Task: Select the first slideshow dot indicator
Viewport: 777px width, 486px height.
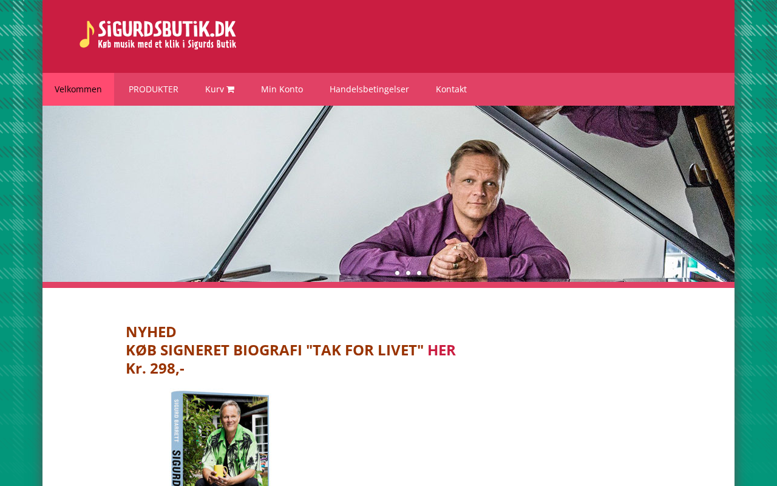Action: 398,273
